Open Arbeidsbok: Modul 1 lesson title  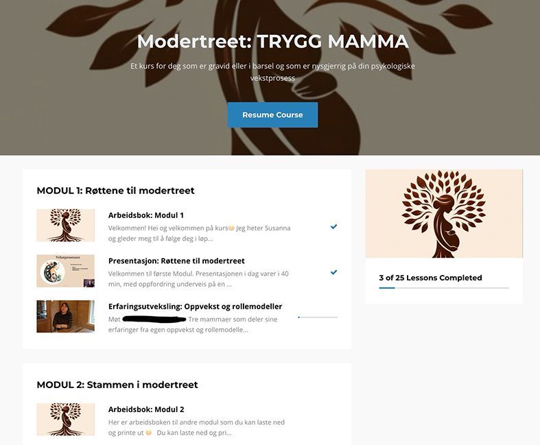[146, 215]
